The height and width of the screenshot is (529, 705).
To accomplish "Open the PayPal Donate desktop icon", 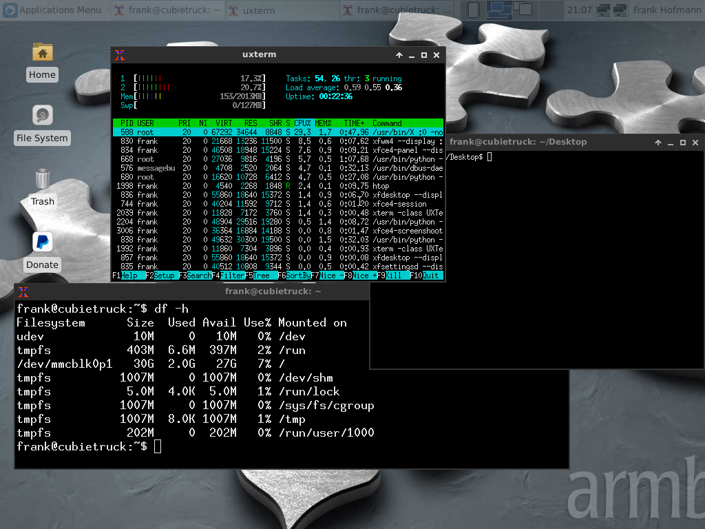I will pyautogui.click(x=42, y=242).
